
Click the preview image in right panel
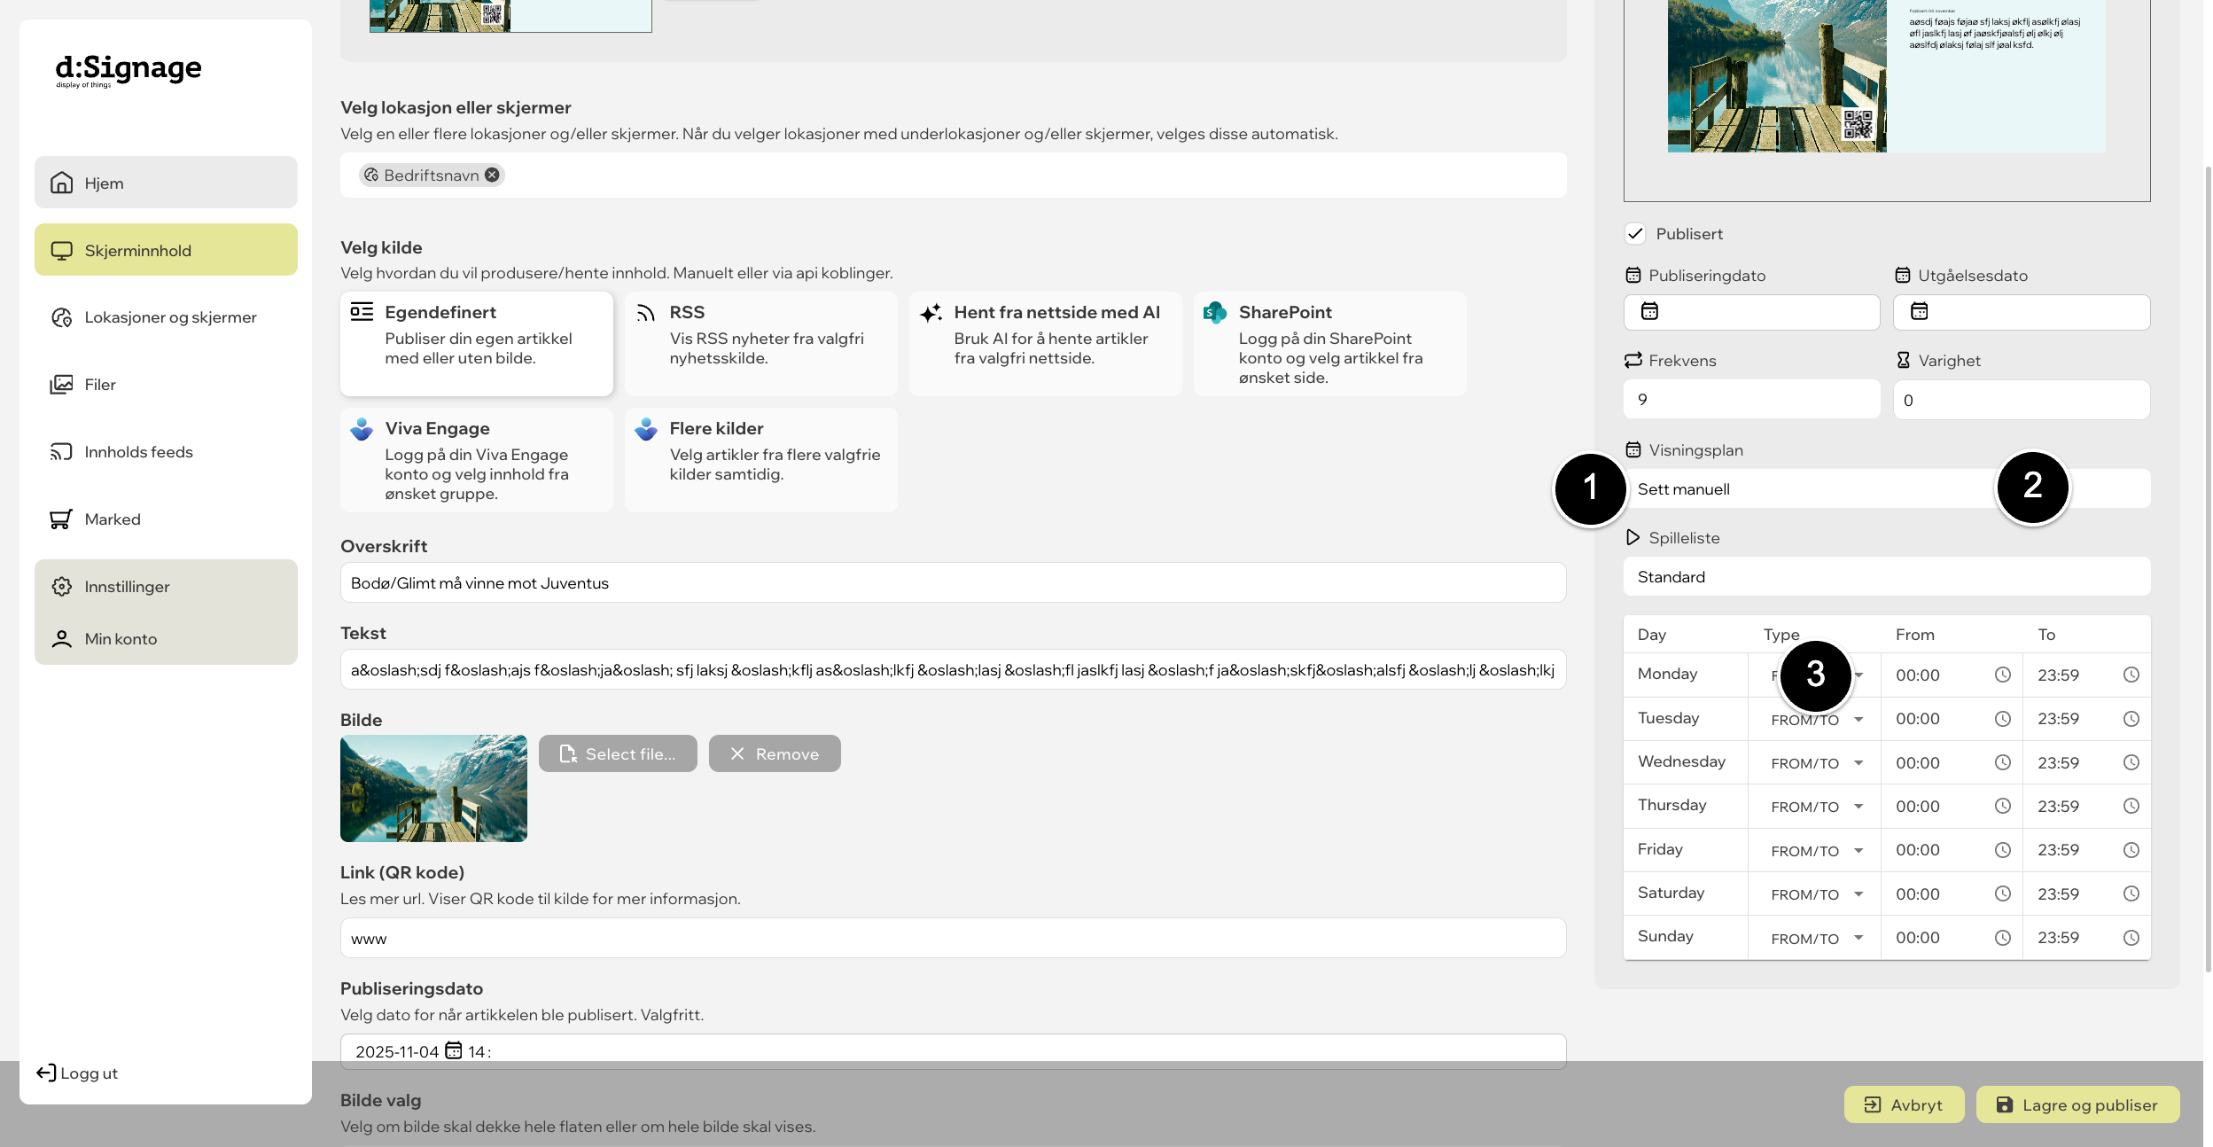(1886, 76)
